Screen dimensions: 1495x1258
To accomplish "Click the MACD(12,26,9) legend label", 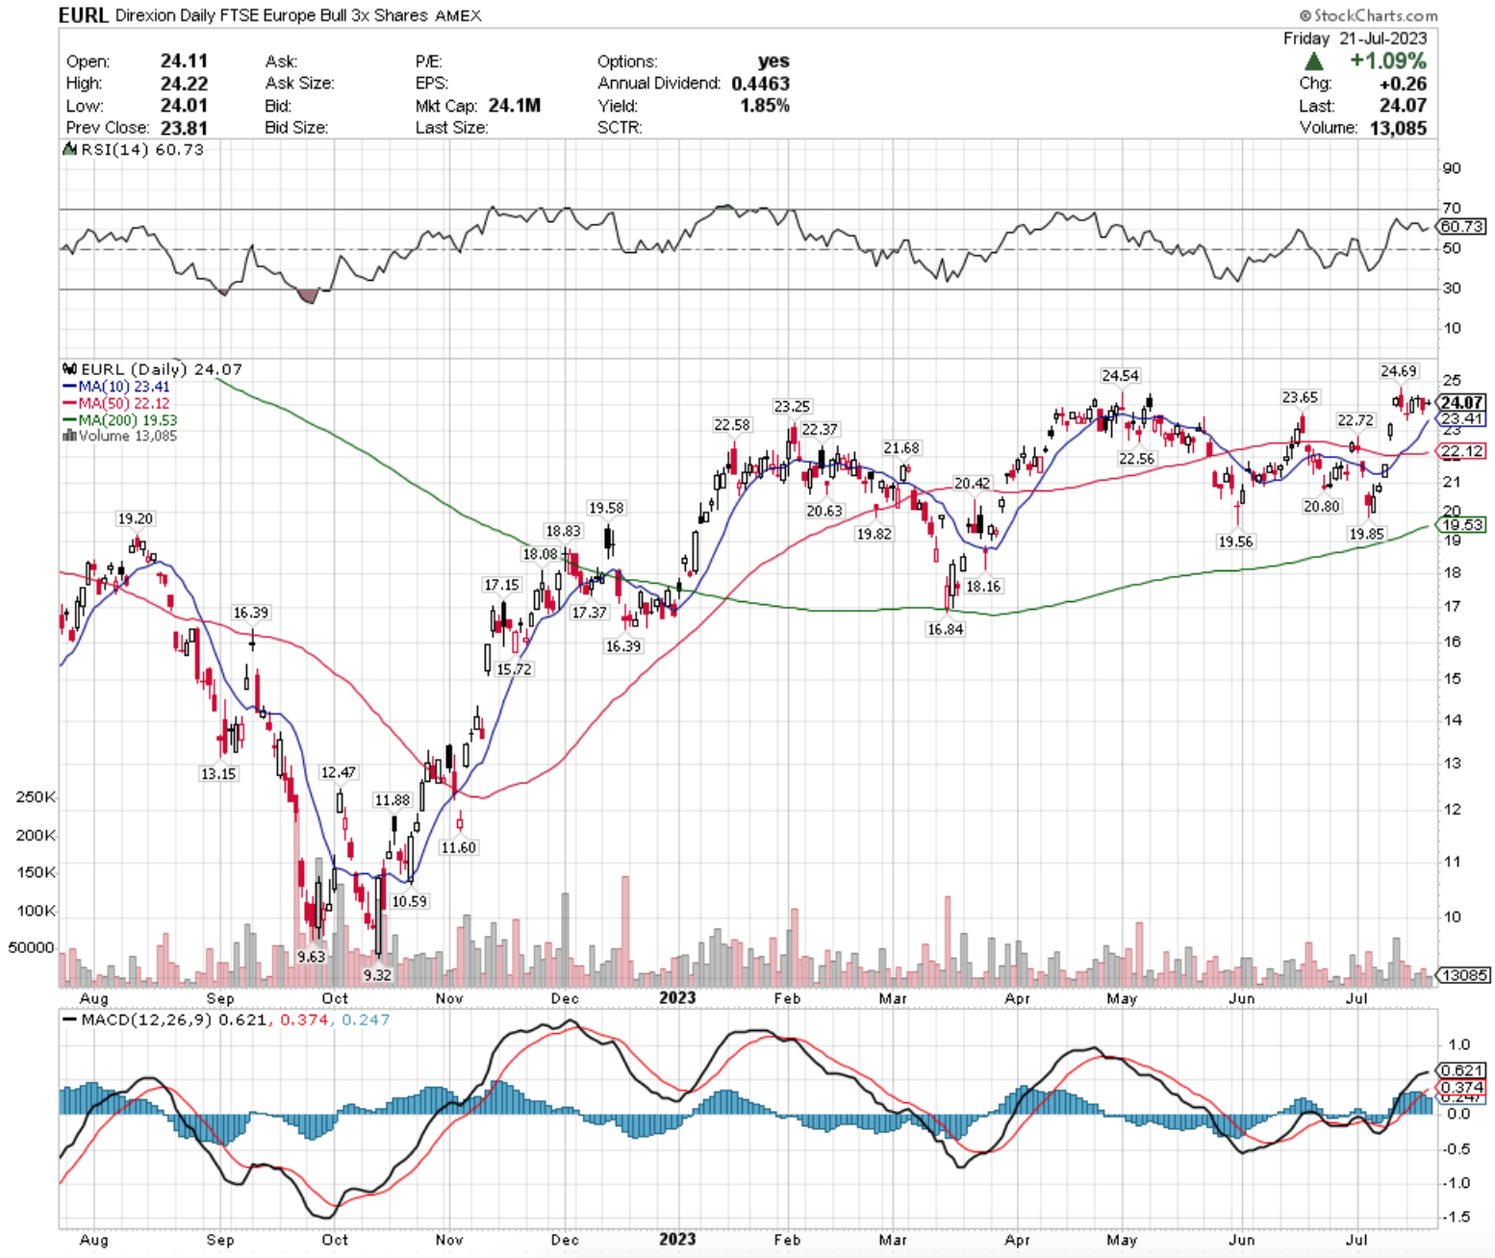I will tap(147, 1020).
